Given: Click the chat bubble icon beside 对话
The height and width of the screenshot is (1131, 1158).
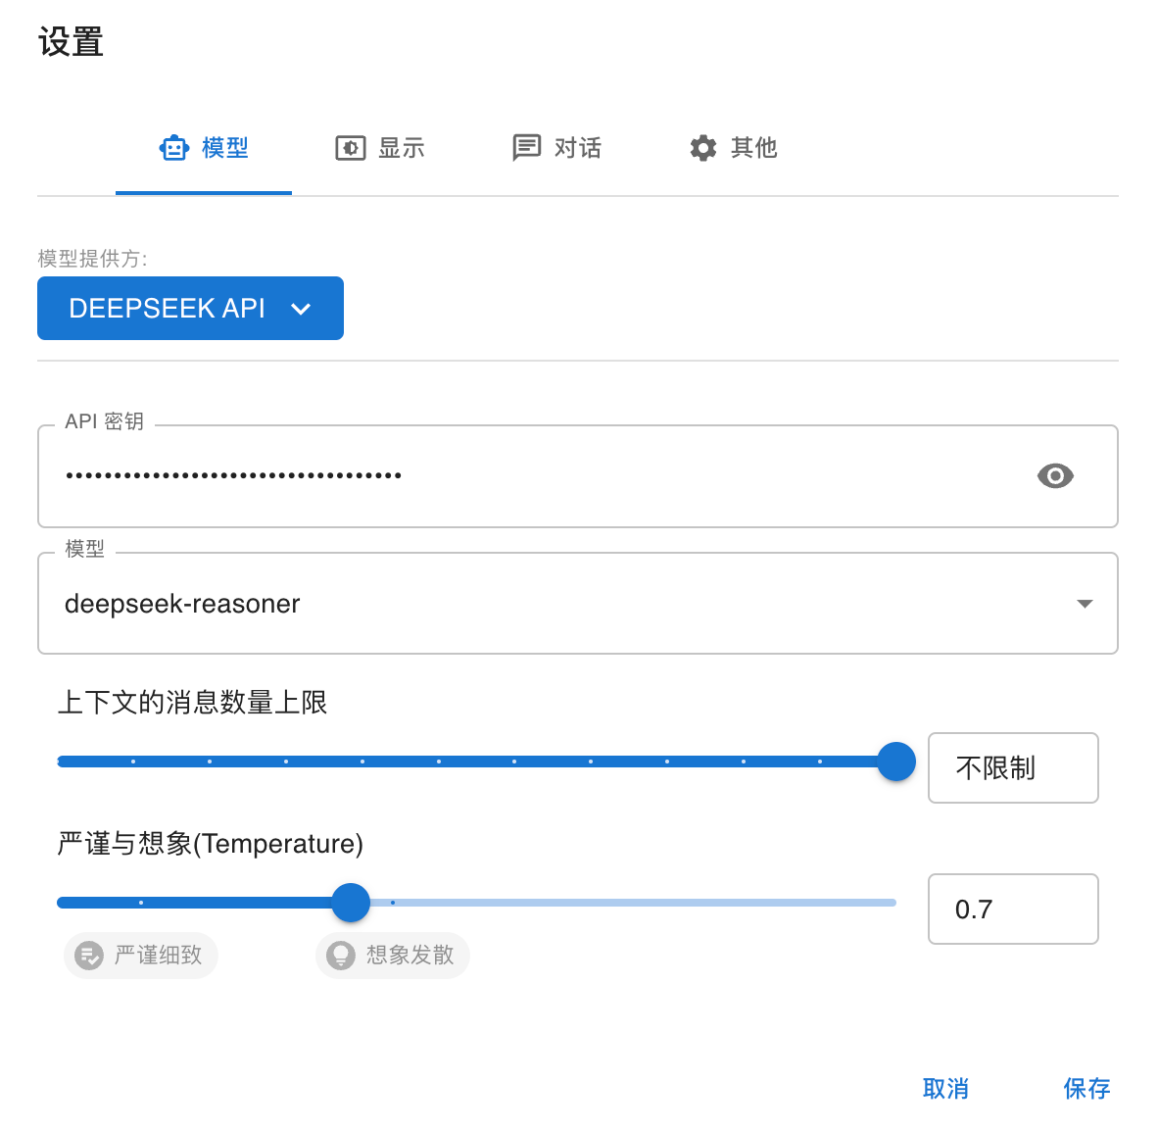Looking at the screenshot, I should (527, 147).
